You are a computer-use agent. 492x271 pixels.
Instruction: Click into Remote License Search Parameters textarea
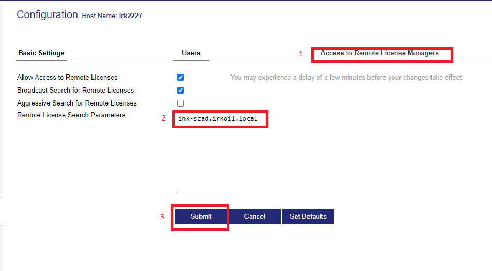click(x=334, y=153)
